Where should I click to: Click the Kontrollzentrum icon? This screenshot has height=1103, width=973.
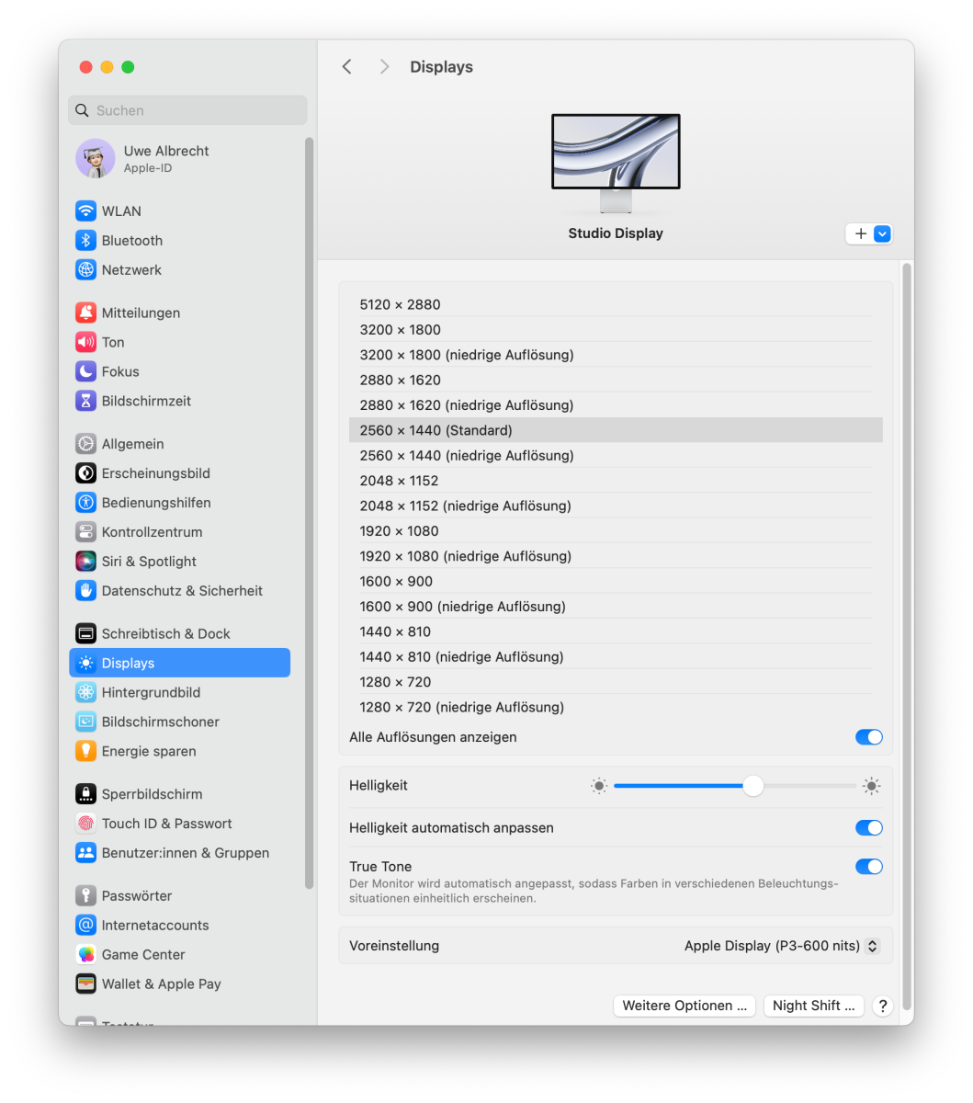[85, 532]
